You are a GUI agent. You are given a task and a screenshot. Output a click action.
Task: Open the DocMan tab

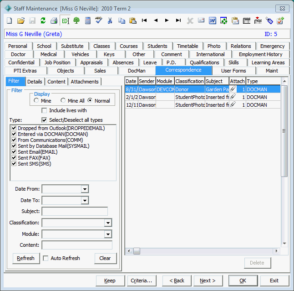point(137,71)
